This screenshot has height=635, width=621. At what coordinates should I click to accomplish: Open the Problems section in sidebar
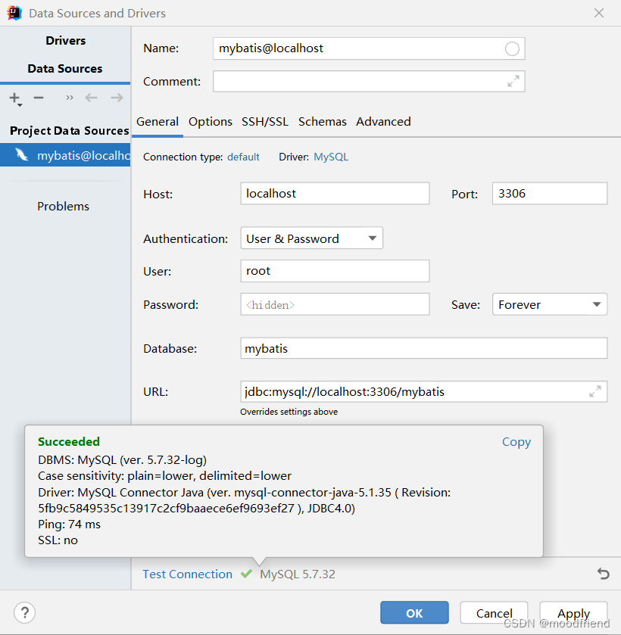pos(63,206)
